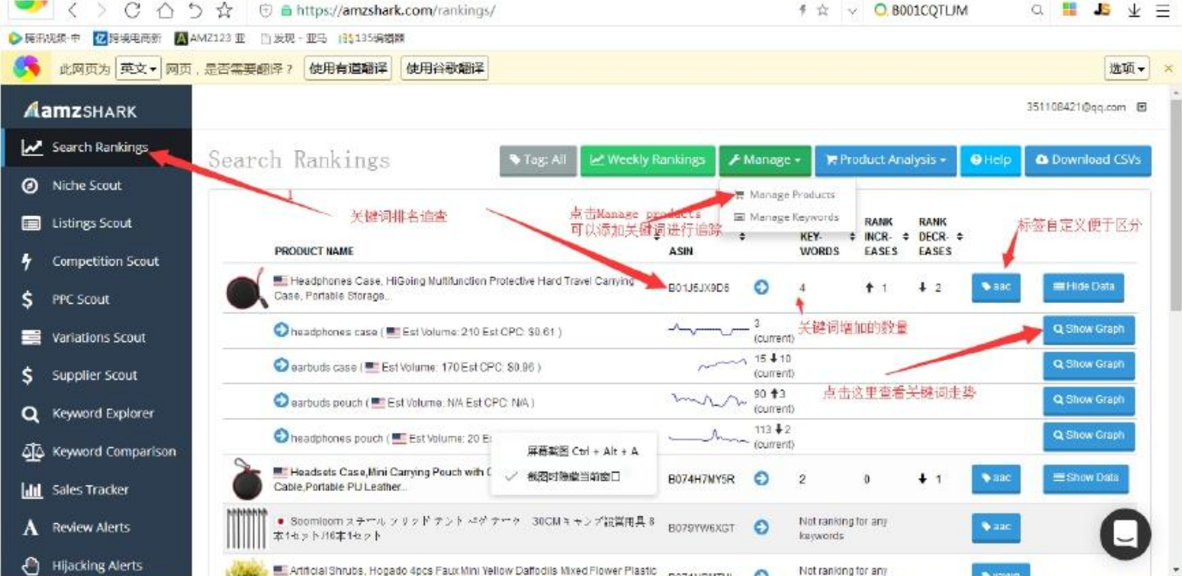Click blue arrow icon next to B079YW6XGT

click(x=762, y=527)
